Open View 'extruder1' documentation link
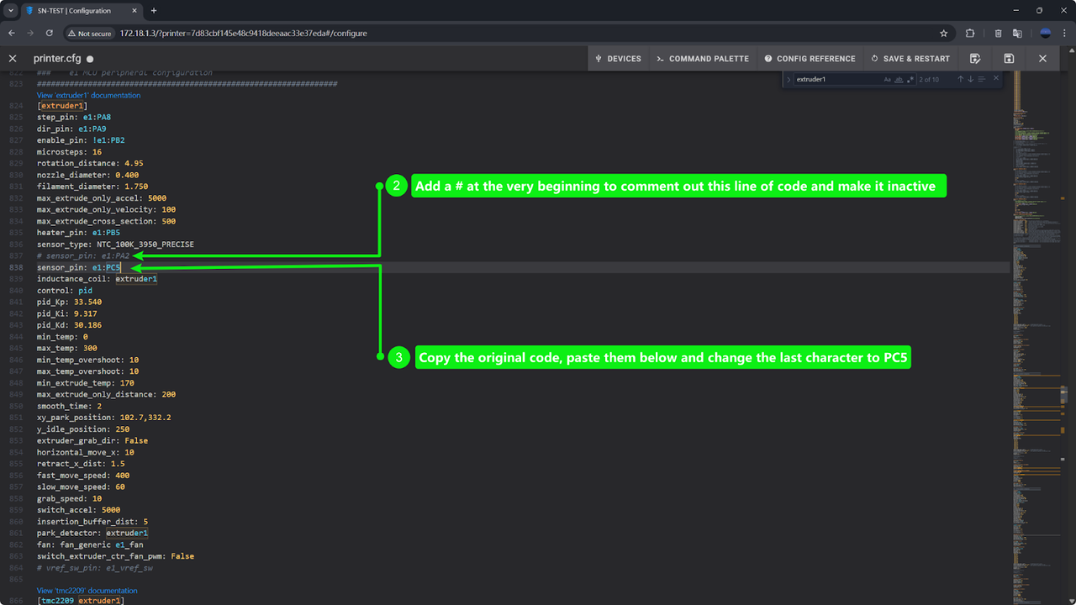The image size is (1076, 605). pos(88,95)
